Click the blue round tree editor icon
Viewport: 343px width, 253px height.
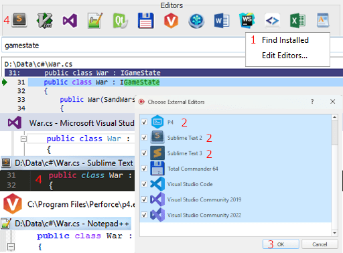[196, 21]
